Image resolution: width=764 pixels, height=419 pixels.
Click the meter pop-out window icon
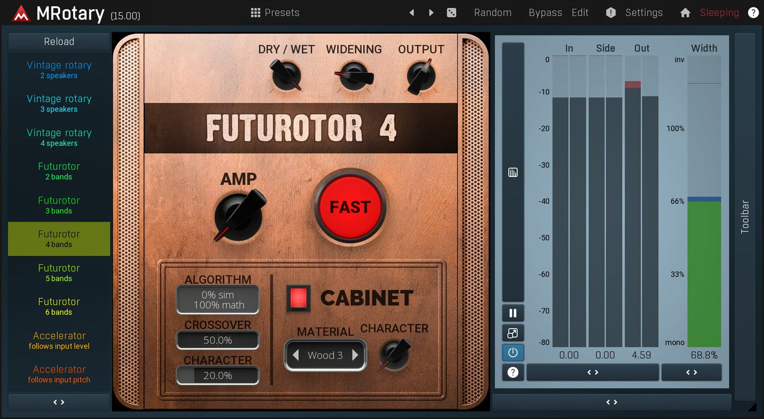[513, 333]
